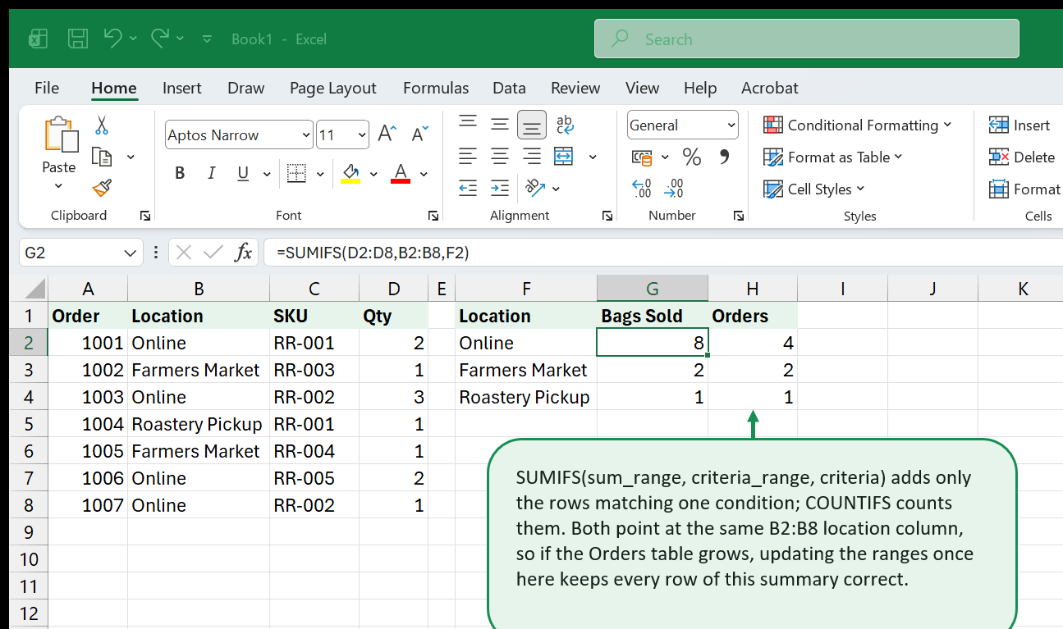Expand the Name Box dropdown arrow
The height and width of the screenshot is (629, 1063).
[130, 253]
